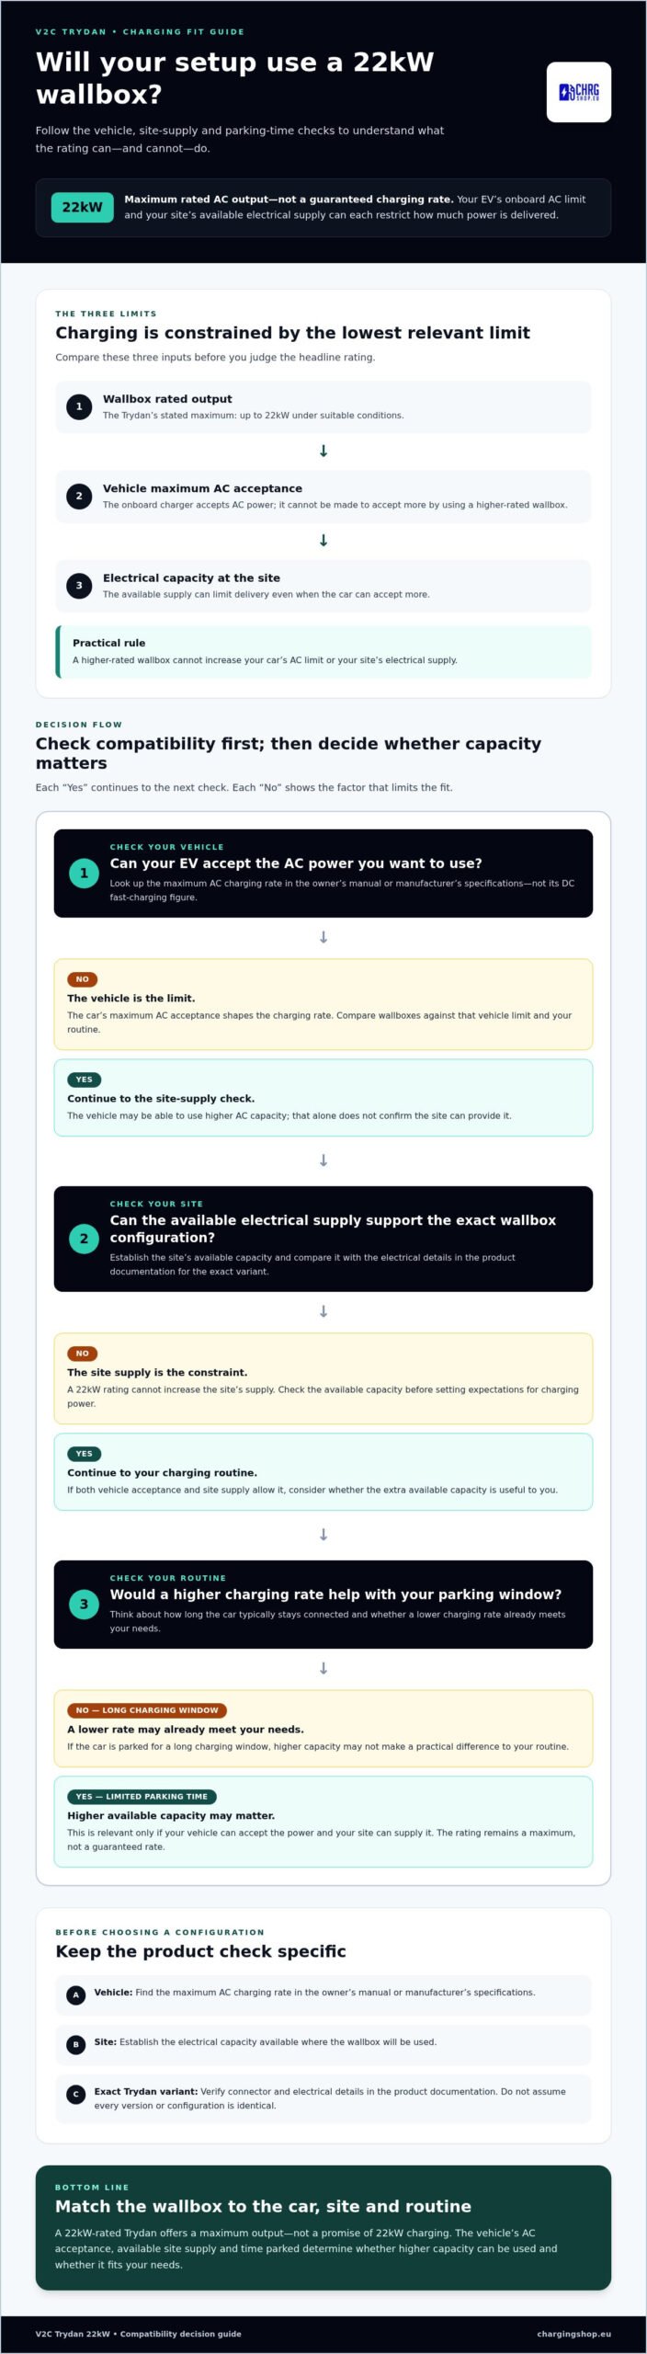This screenshot has width=647, height=2354.
Task: Click teal step 3 circle in Check Your Routine
Action: [x=84, y=1604]
